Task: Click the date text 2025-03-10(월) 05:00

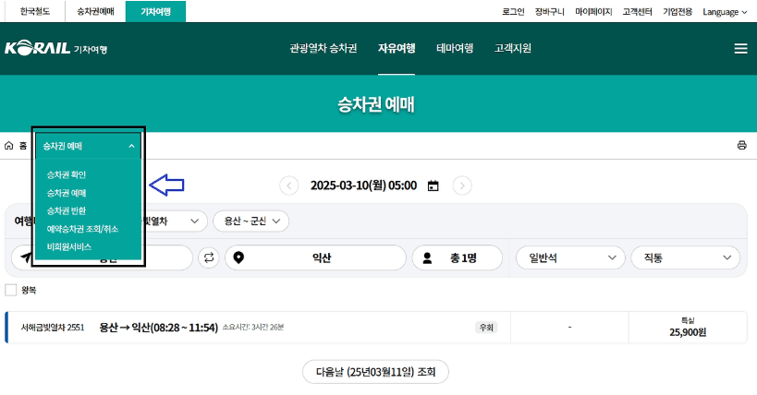Action: 363,186
